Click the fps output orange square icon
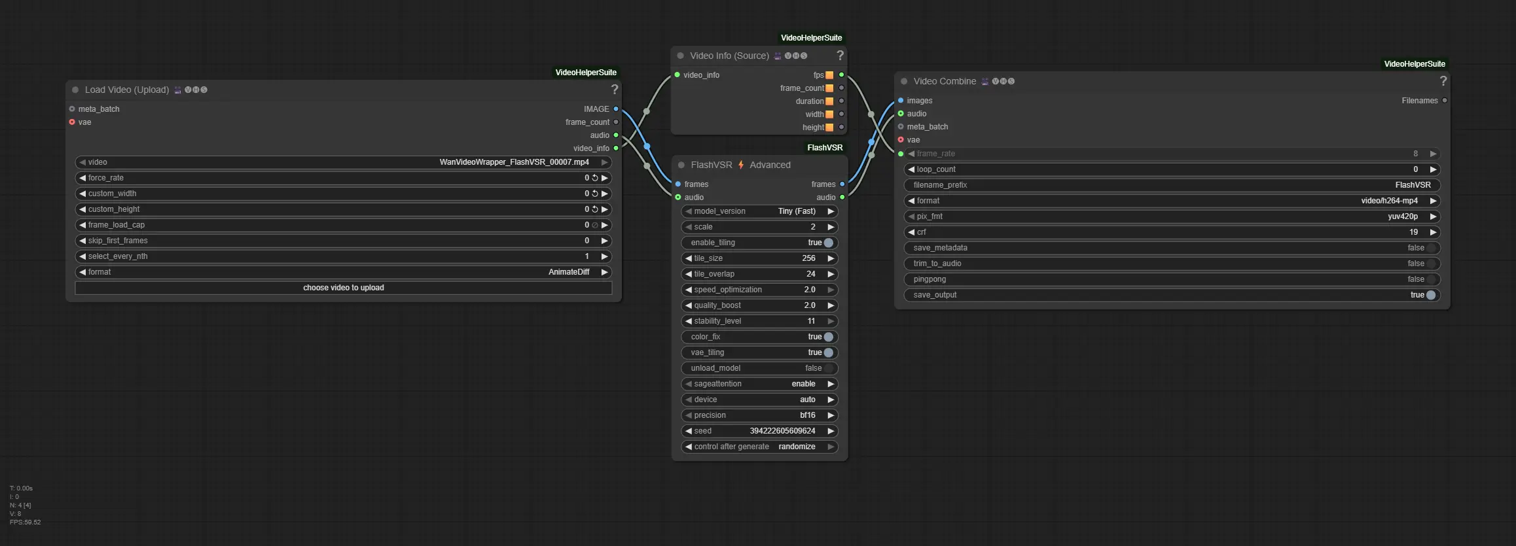This screenshot has width=1516, height=546. (x=829, y=75)
